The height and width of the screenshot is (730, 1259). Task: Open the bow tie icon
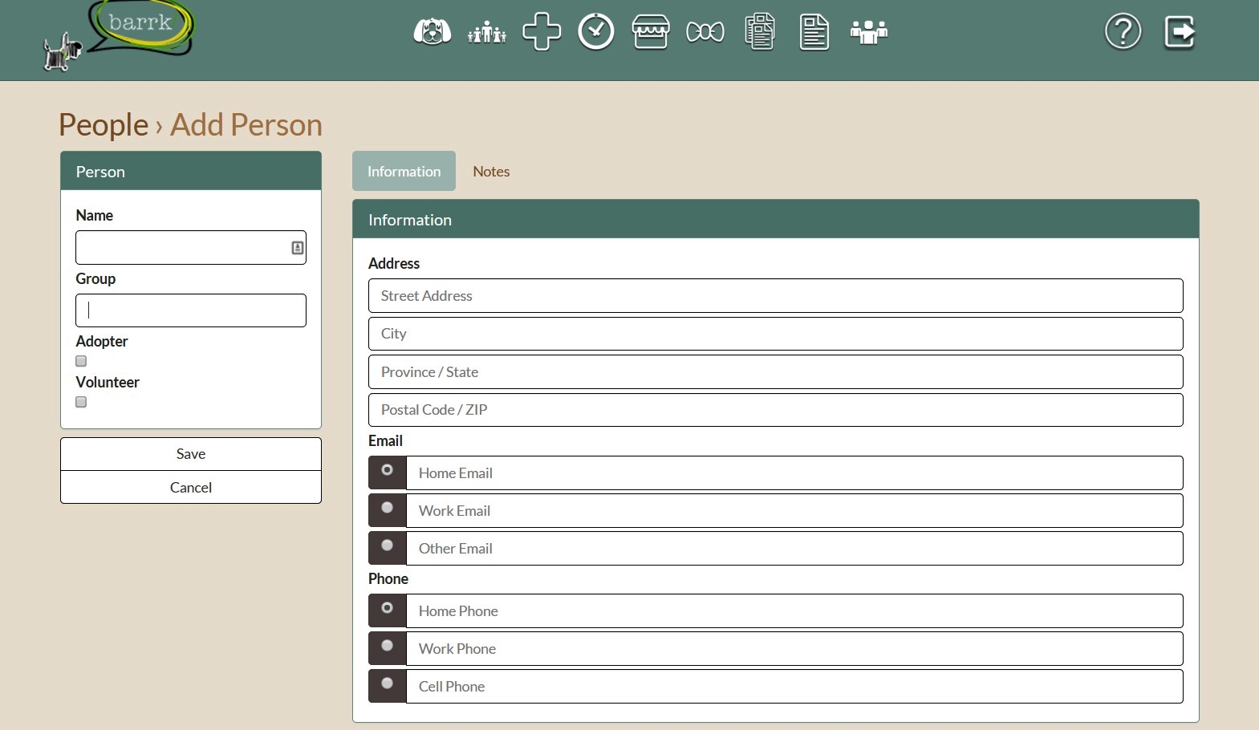pyautogui.click(x=705, y=32)
